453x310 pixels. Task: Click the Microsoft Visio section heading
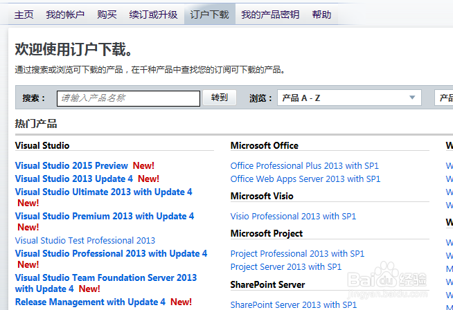pos(262,196)
